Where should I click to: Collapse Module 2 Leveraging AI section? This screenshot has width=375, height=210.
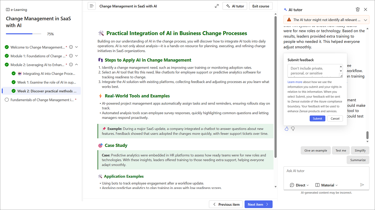pos(77,65)
